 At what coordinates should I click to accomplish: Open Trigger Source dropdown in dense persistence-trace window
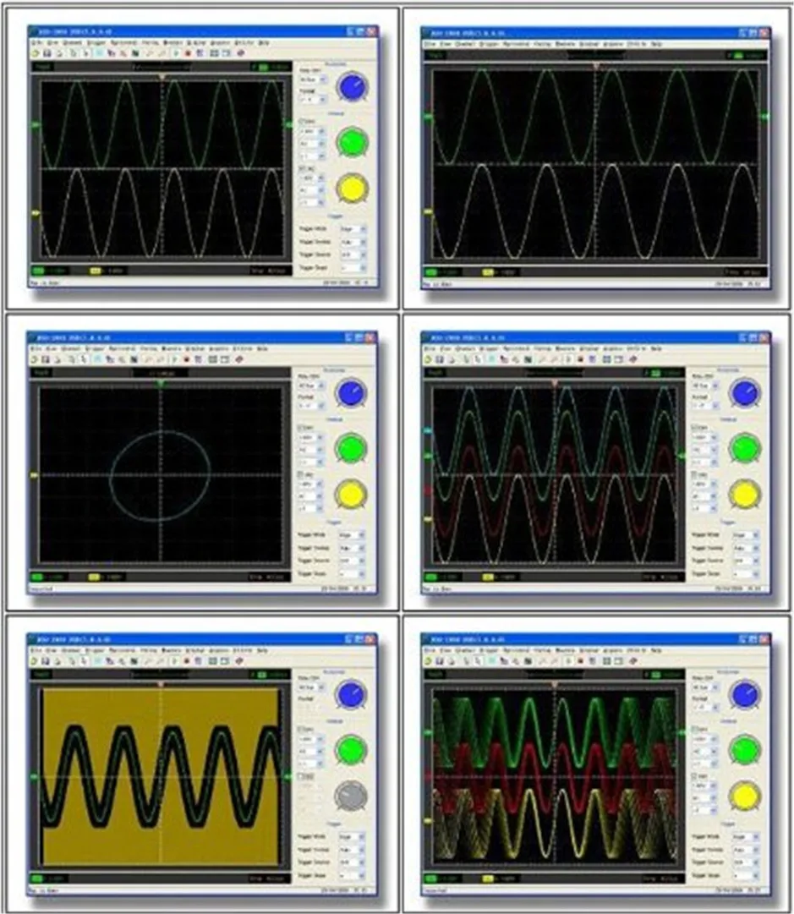point(746,862)
